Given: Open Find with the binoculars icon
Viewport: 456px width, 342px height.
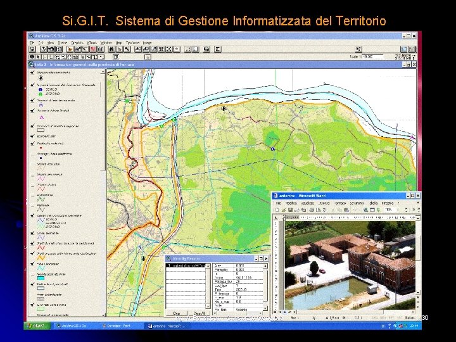Looking at the screenshot, I should coord(111,49).
